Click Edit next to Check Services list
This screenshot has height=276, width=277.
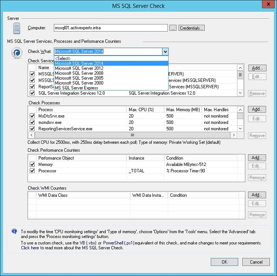pos(257,77)
